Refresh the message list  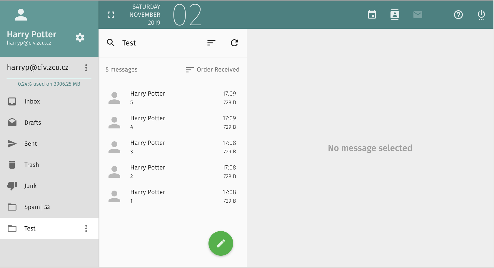pyautogui.click(x=234, y=43)
